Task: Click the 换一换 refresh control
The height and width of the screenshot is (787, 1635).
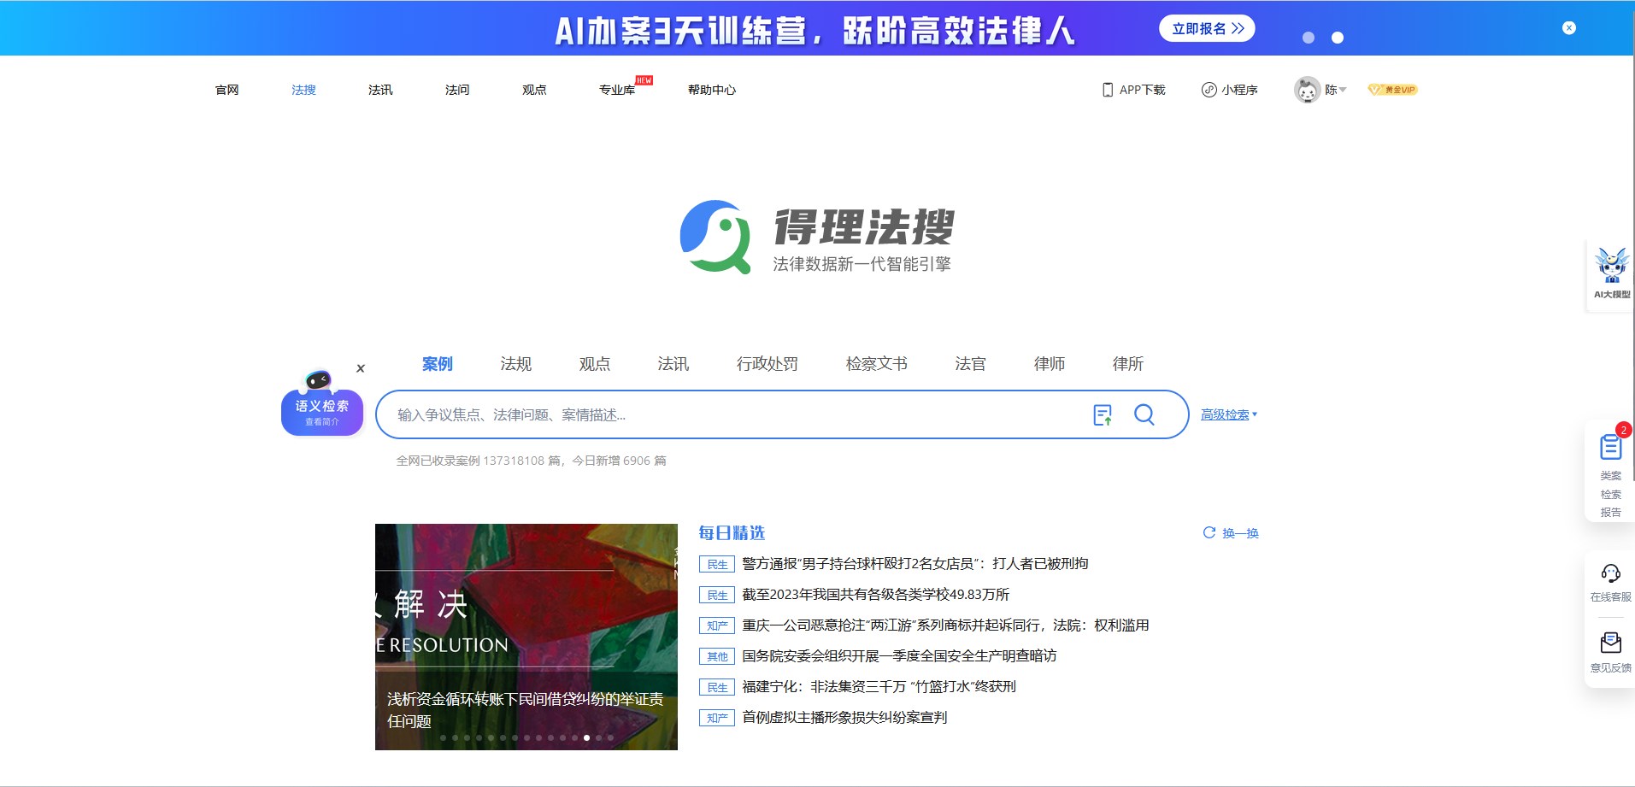Action: (1231, 532)
